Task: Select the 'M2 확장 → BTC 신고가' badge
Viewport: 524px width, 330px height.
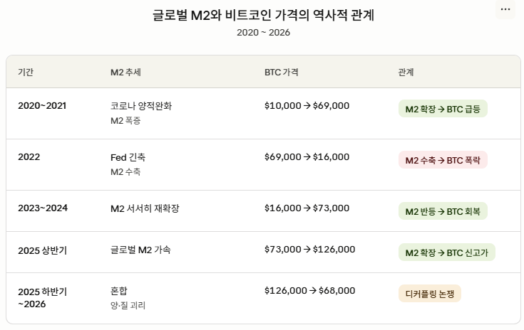Action: pyautogui.click(x=447, y=252)
